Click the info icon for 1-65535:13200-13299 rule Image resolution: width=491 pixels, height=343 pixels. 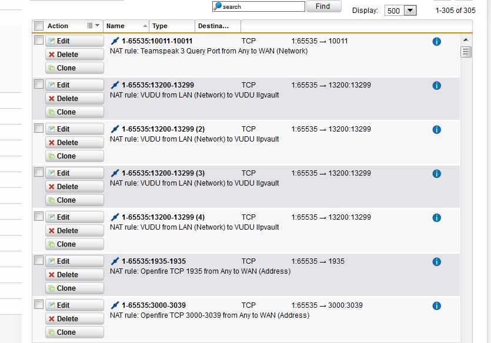click(x=436, y=85)
